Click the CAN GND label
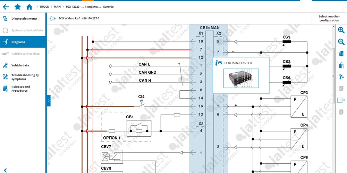 pyautogui.click(x=147, y=72)
